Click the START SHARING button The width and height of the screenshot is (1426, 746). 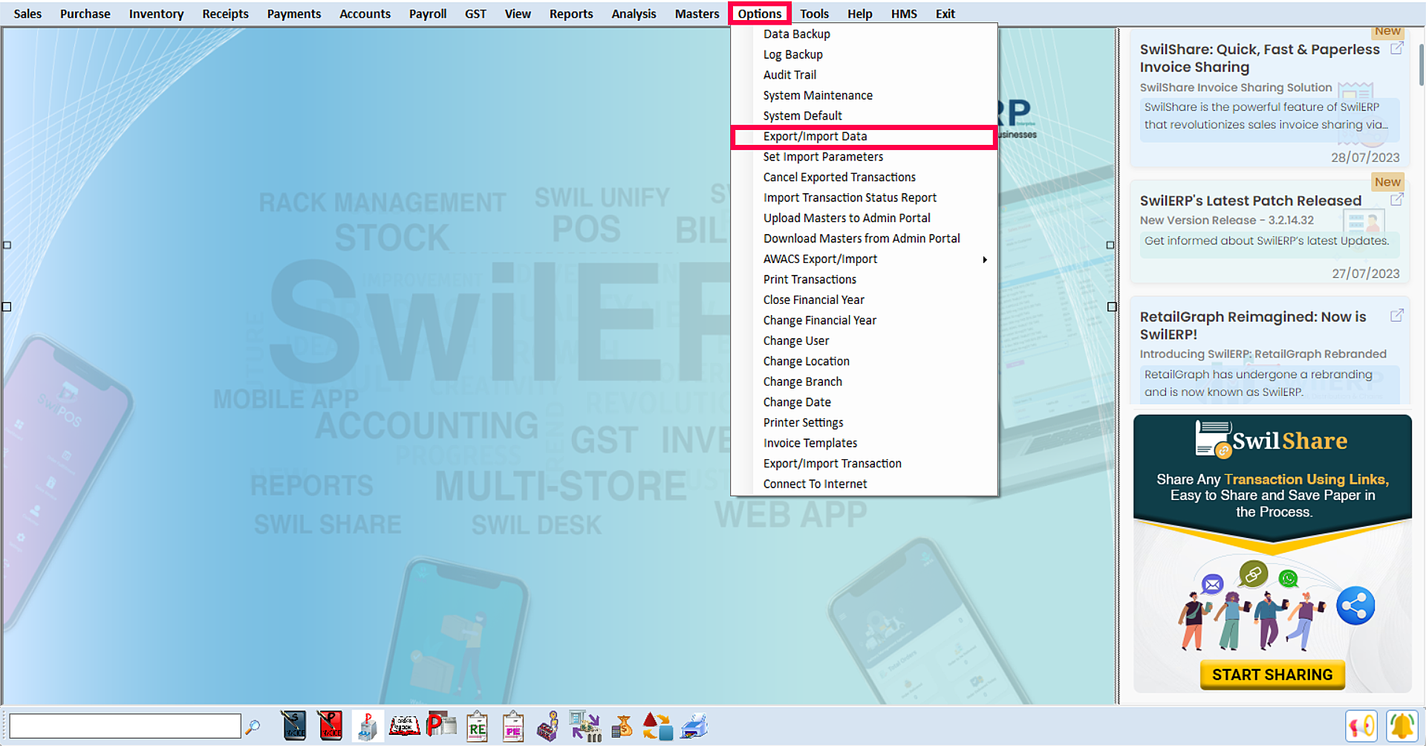1272,675
